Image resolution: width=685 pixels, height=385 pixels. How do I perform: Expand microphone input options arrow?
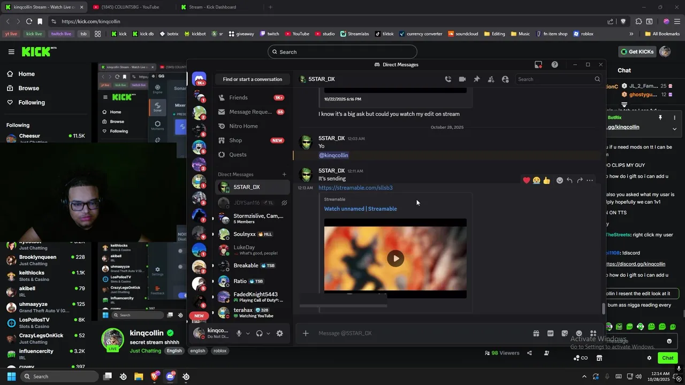[x=248, y=333]
